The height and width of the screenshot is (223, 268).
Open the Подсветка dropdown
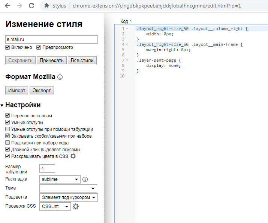click(x=69, y=197)
